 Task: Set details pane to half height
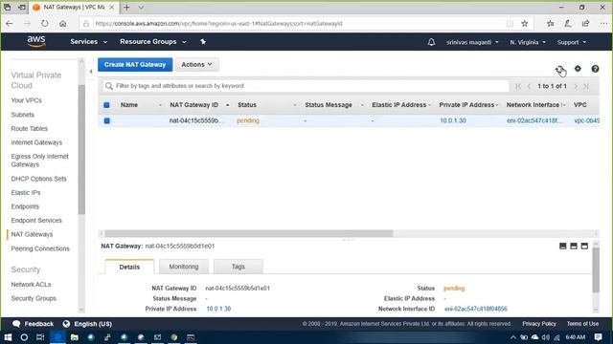tap(574, 247)
